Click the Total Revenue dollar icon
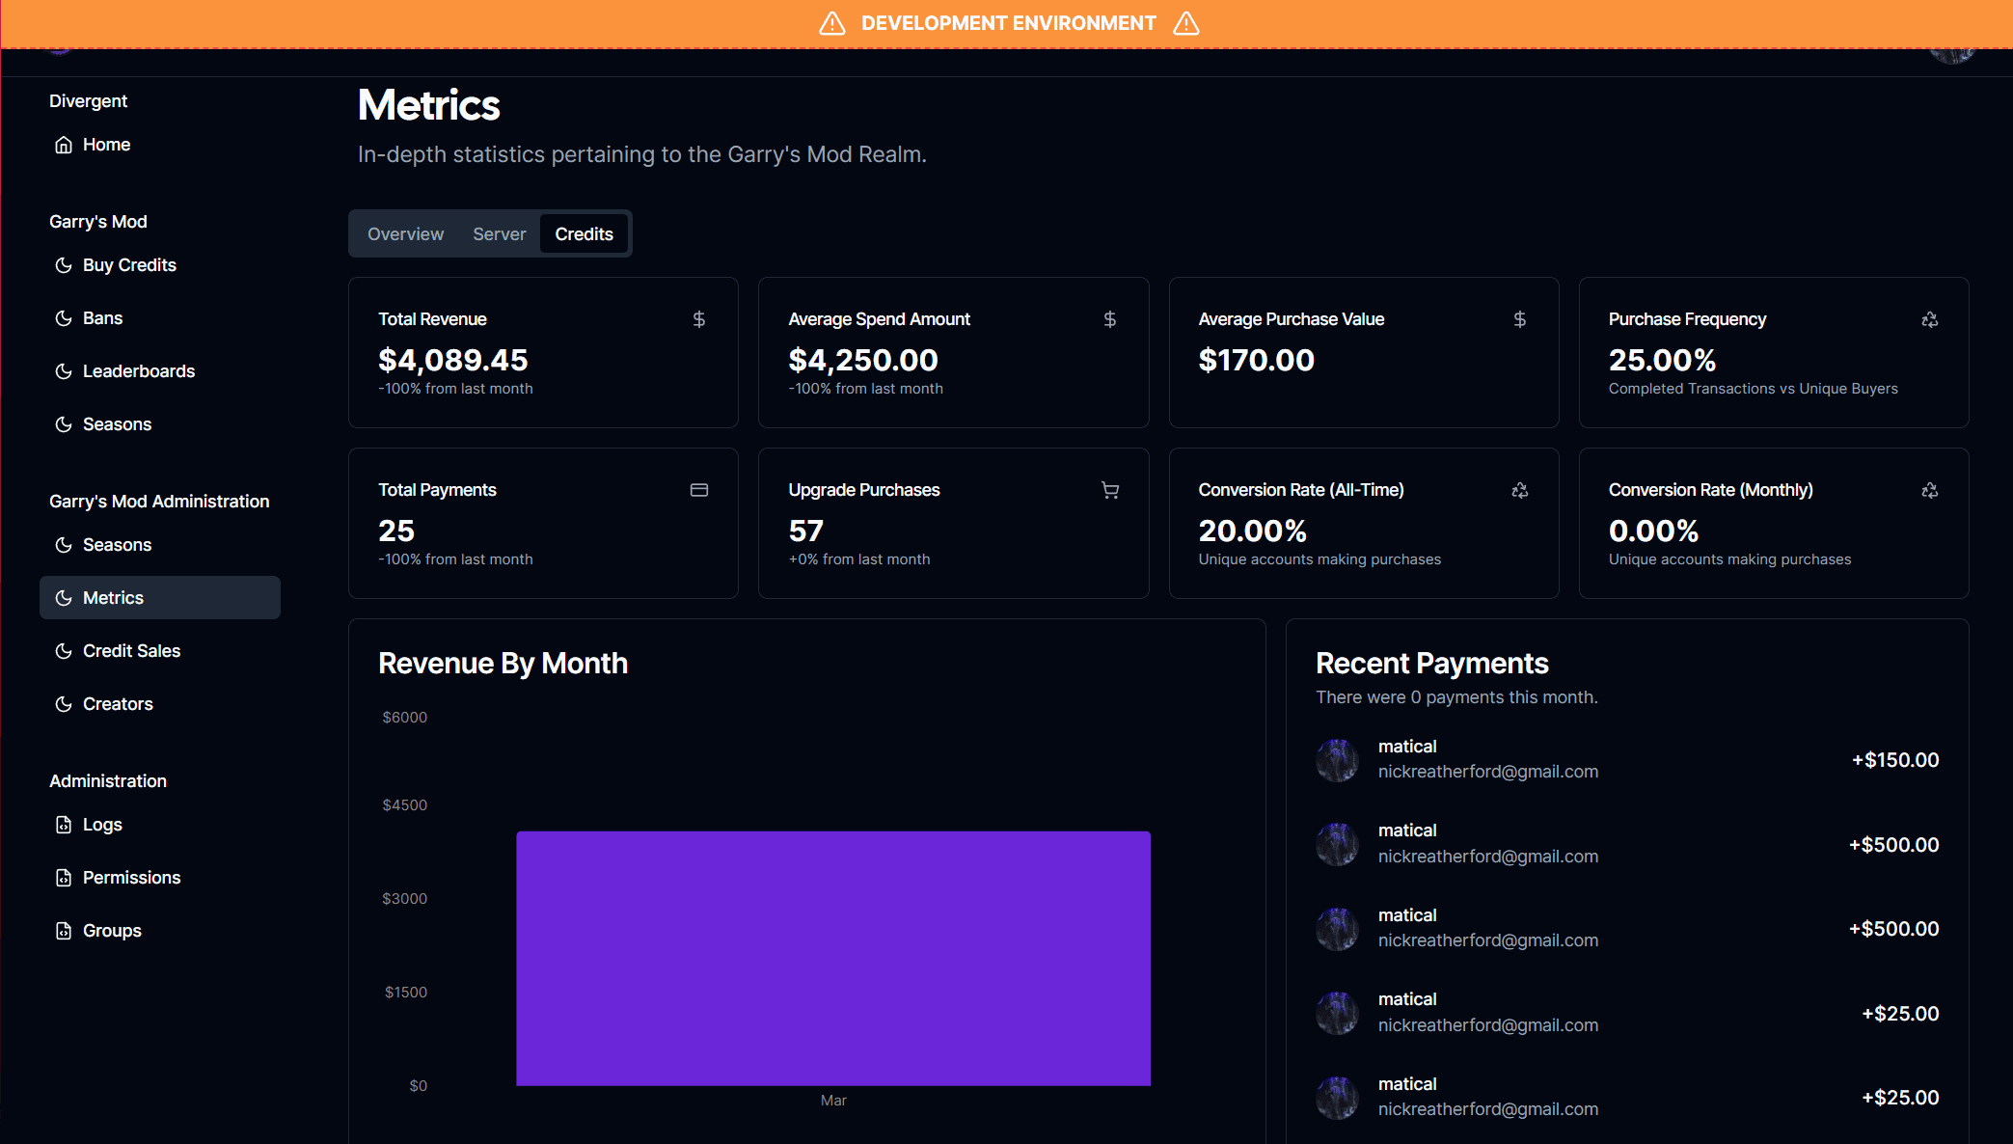 pyautogui.click(x=701, y=319)
